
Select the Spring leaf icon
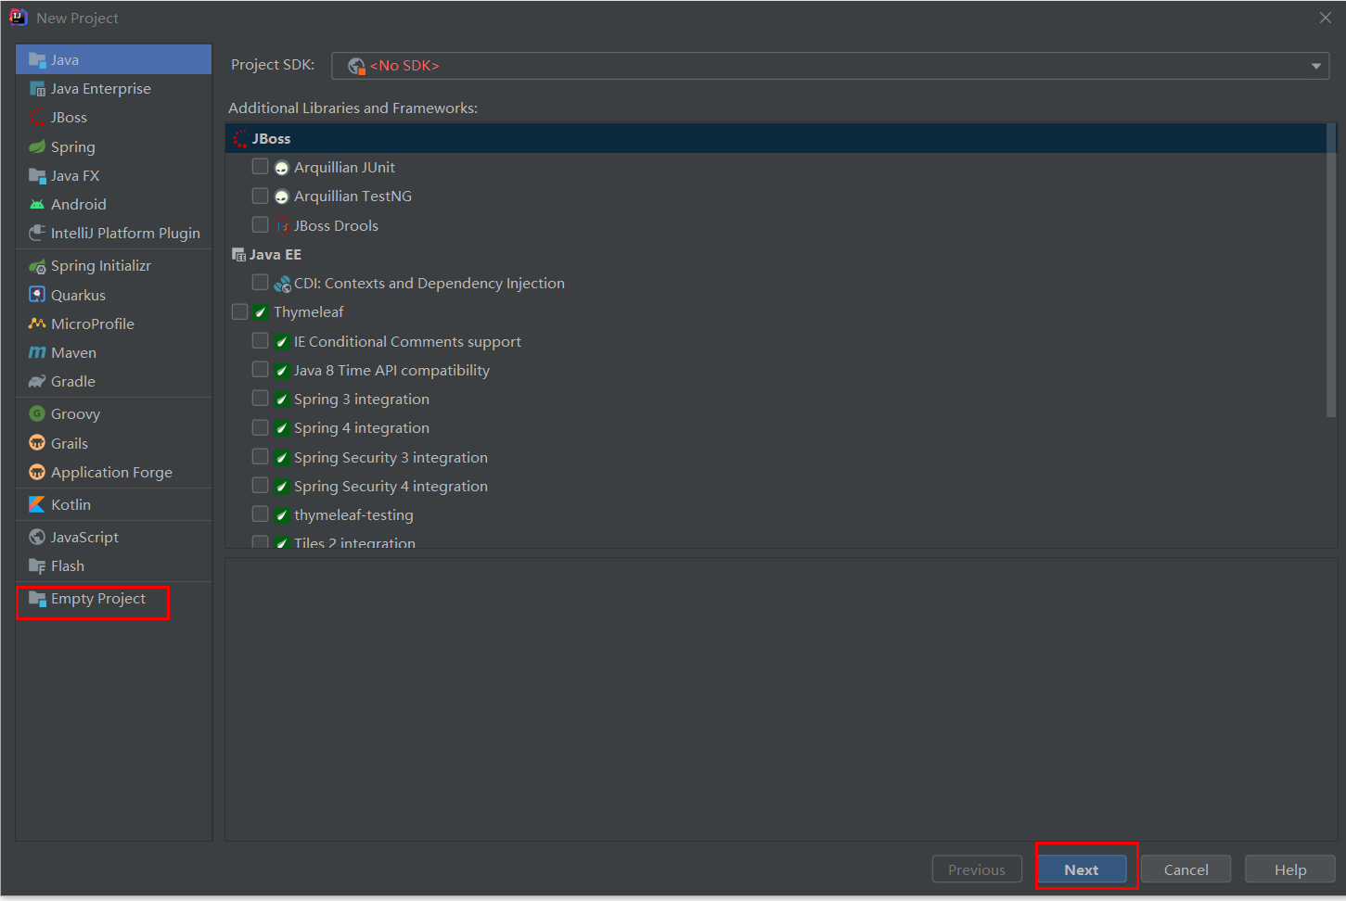(x=37, y=146)
